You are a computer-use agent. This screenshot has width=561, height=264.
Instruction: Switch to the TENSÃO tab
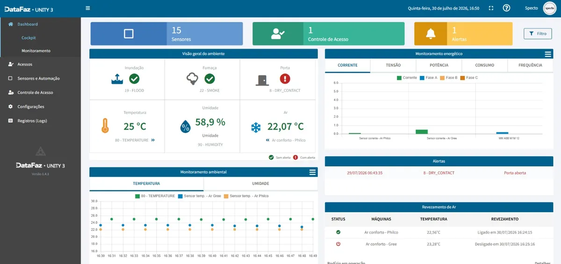click(x=393, y=65)
